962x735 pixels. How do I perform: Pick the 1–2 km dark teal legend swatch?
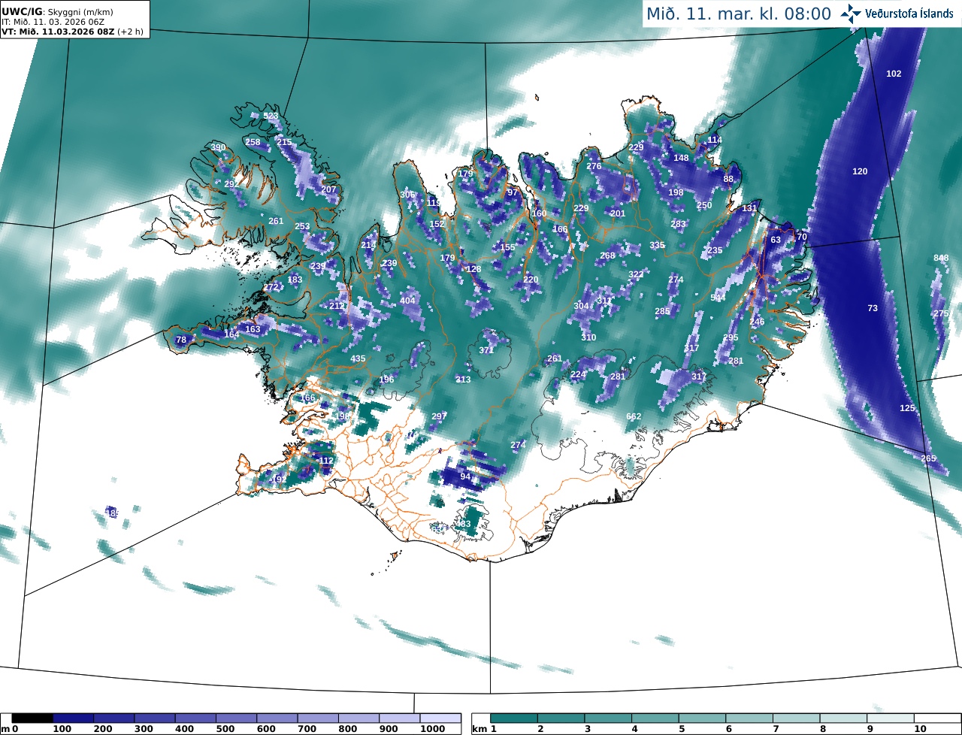pyautogui.click(x=514, y=718)
